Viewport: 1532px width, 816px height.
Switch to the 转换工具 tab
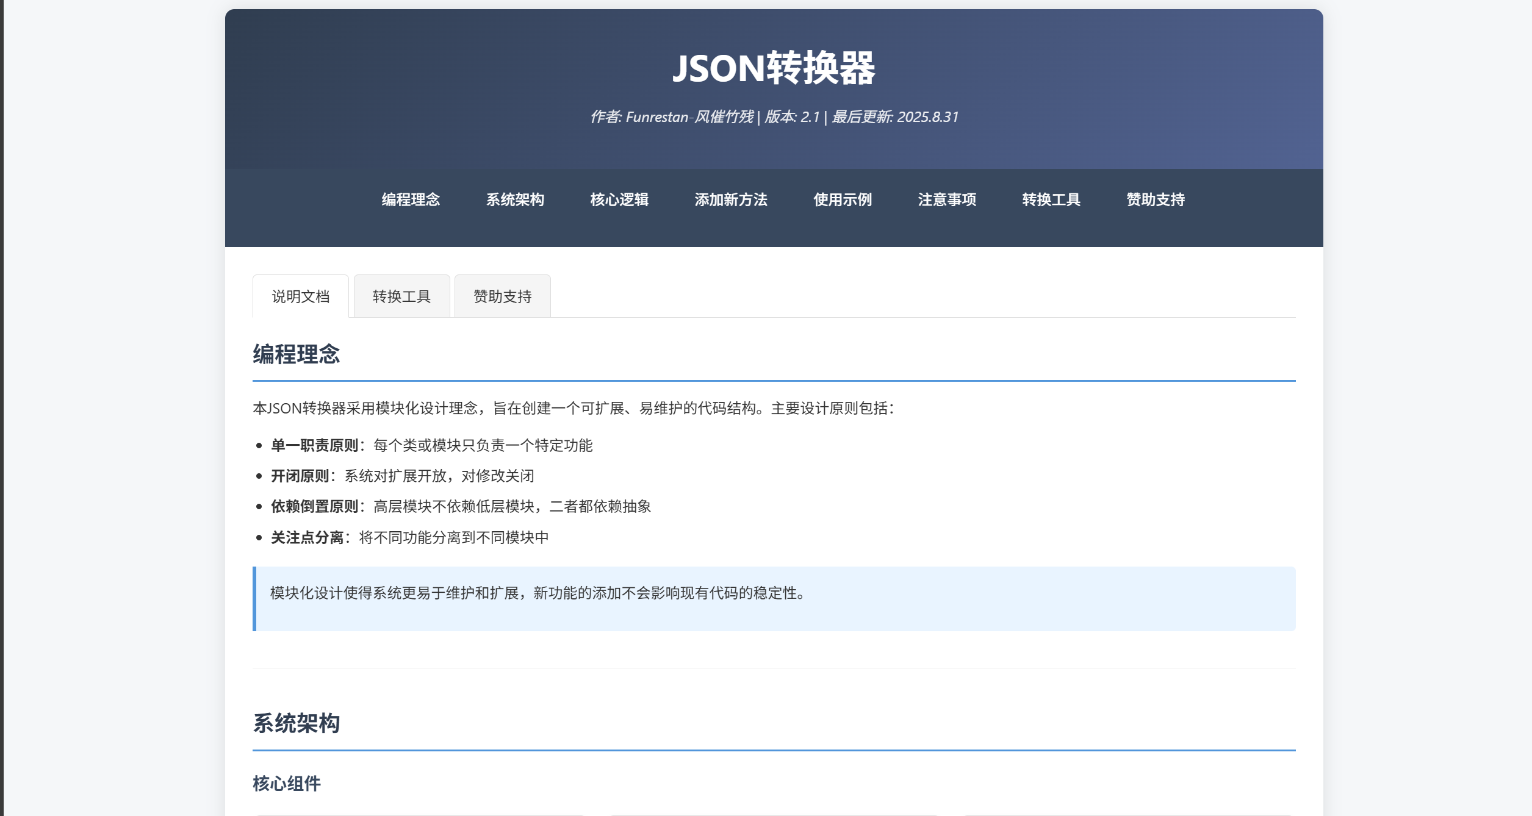(401, 296)
